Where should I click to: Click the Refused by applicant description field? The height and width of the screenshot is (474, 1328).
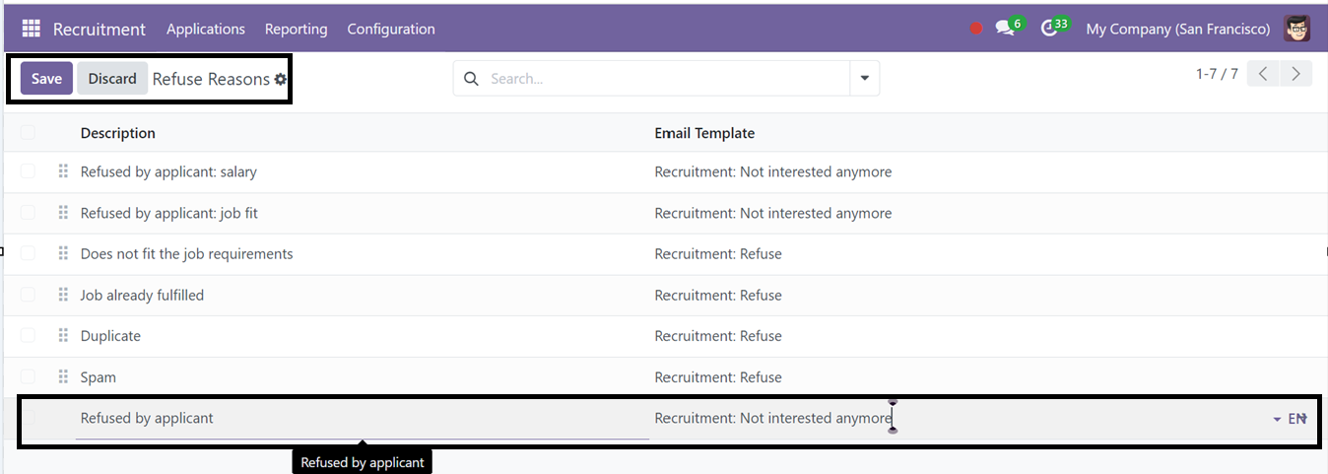tap(363, 419)
